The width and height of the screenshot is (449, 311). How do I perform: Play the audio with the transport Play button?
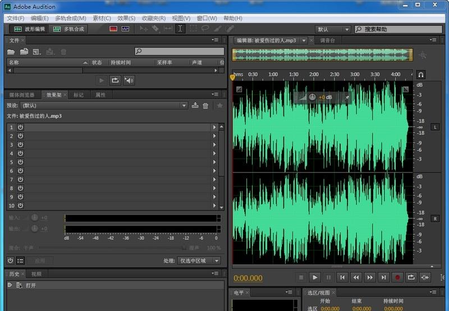(x=315, y=277)
